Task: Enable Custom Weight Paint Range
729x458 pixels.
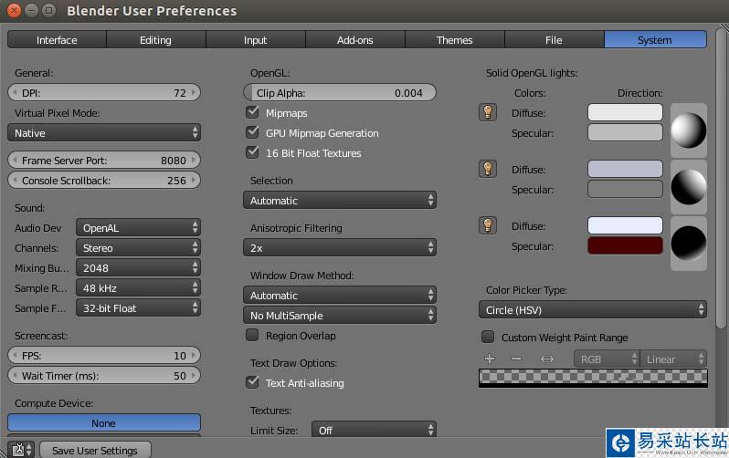Action: coord(489,338)
